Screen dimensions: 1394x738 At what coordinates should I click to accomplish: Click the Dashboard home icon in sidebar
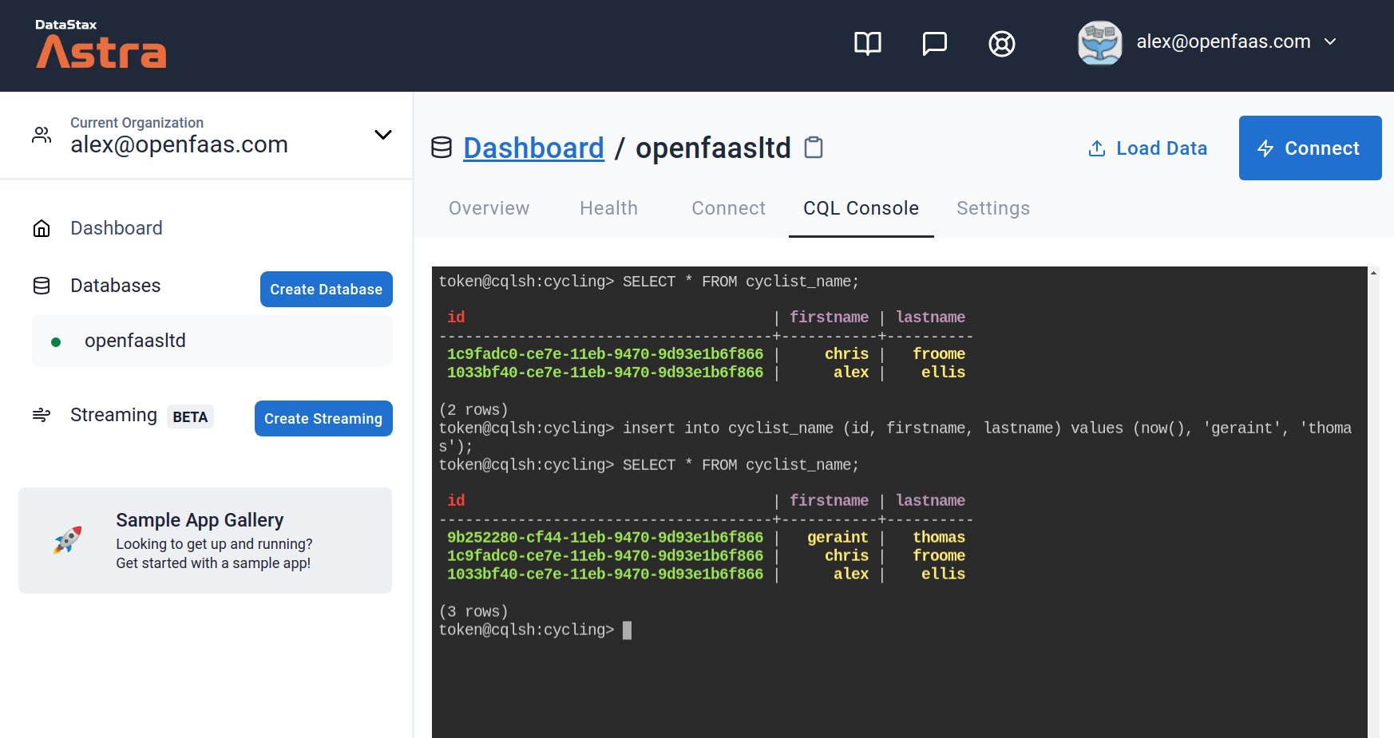[x=42, y=229]
